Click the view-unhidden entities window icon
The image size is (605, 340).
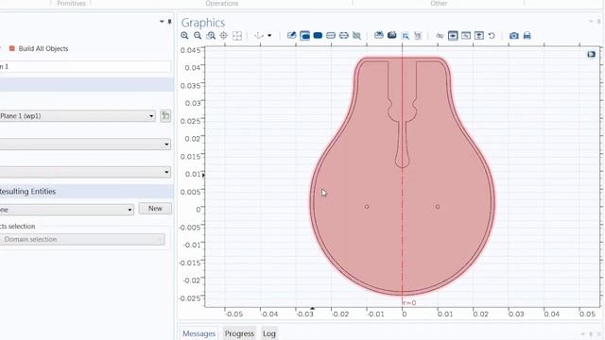point(466,36)
